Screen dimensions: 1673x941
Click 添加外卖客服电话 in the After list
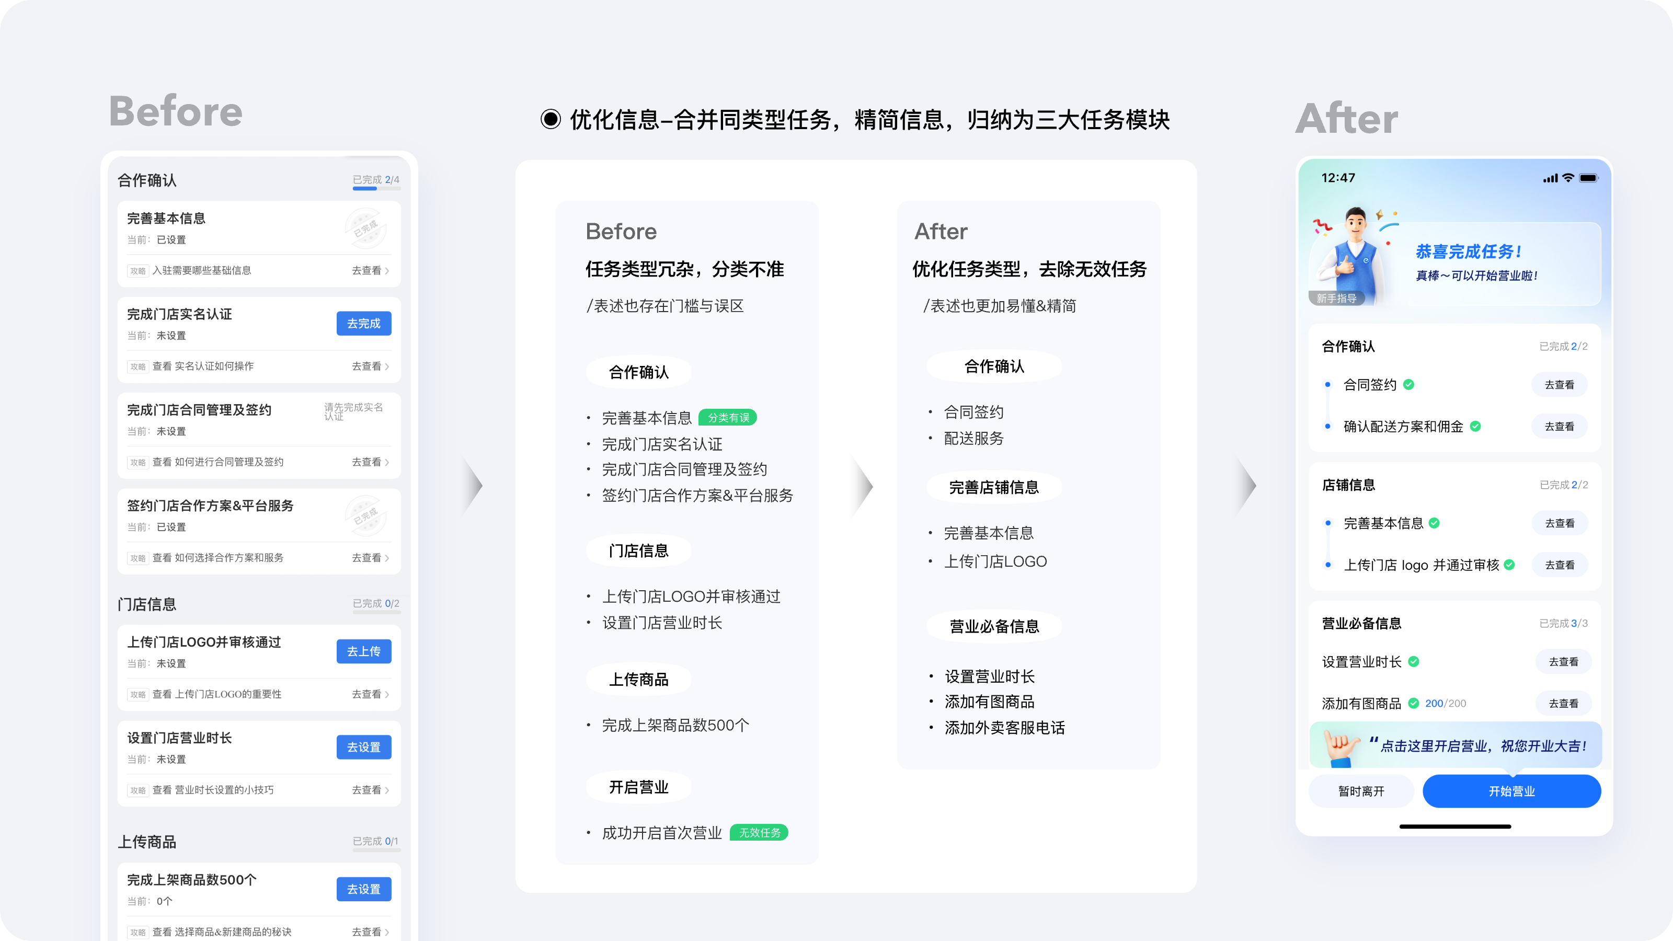[1005, 727]
